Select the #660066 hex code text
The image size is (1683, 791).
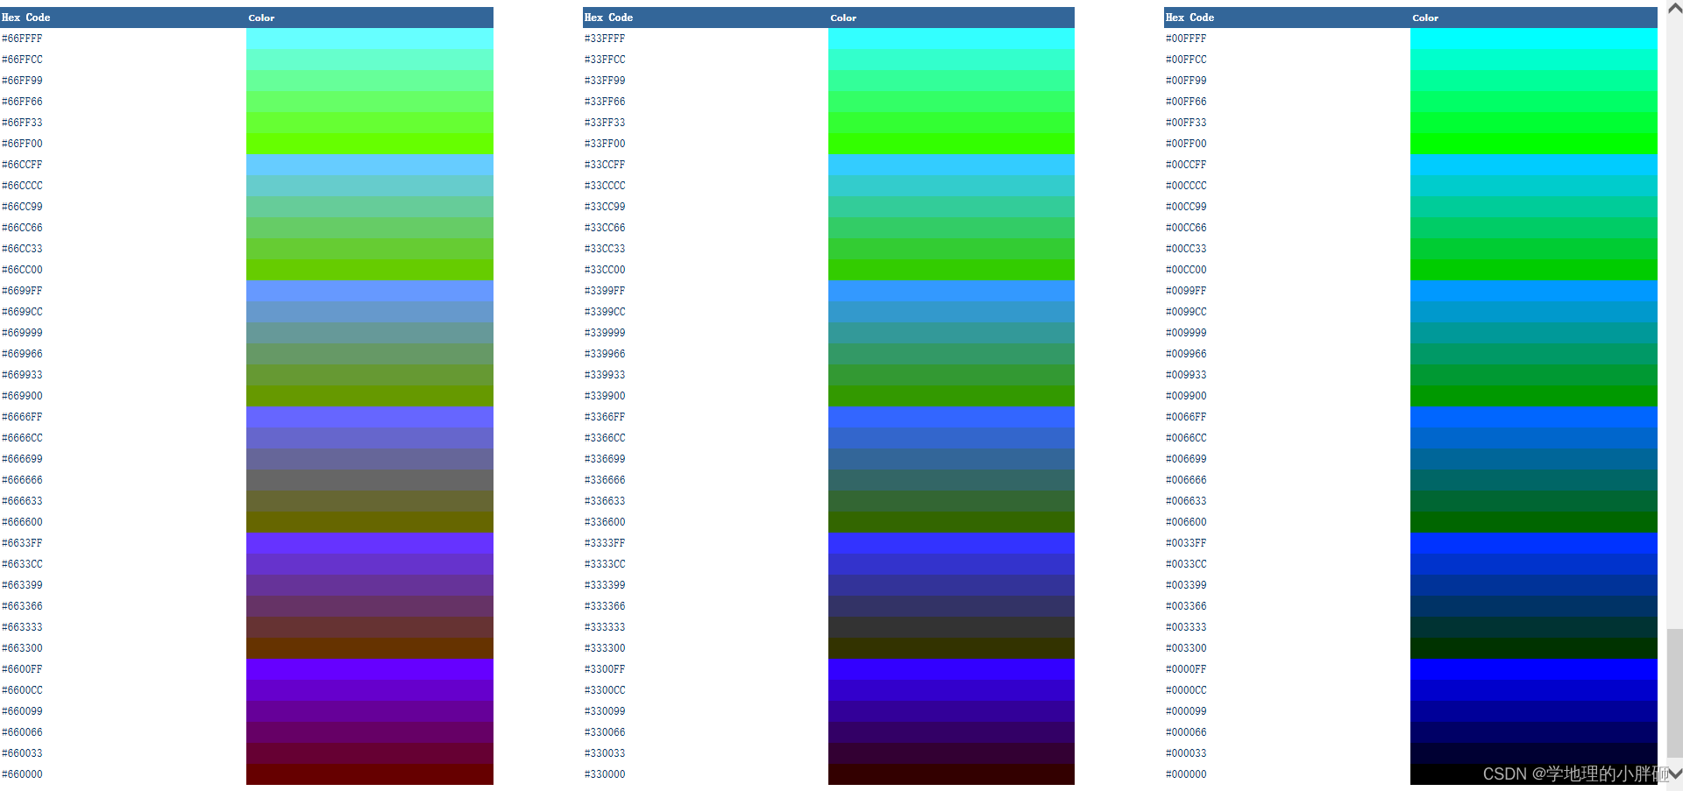tap(22, 732)
